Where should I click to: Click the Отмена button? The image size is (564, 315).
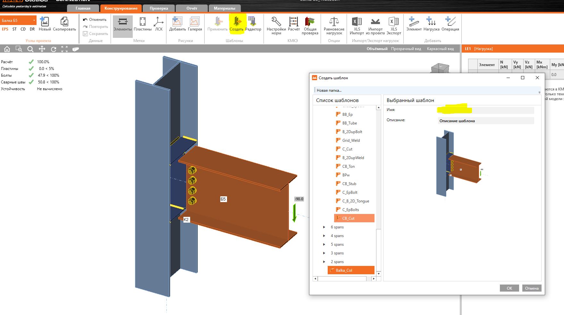[x=532, y=288]
